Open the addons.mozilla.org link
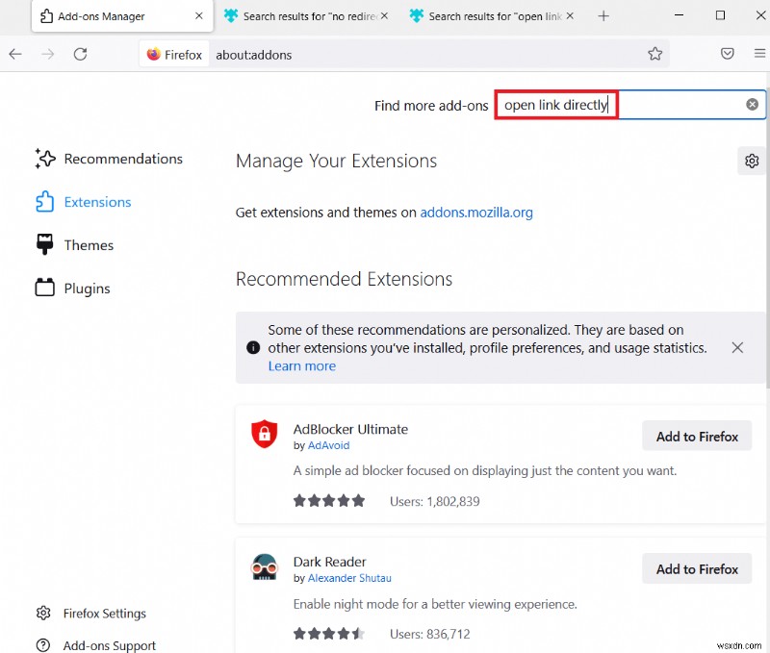This screenshot has height=653, width=770. click(x=476, y=213)
